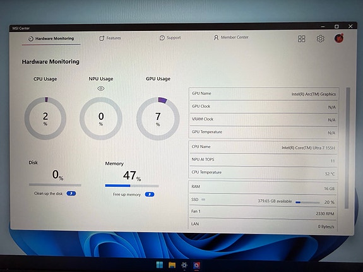
Task: Open MSI Center settings gear
Action: (321, 38)
